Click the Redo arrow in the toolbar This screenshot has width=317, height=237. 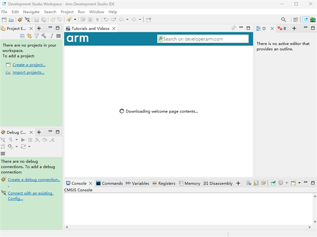pyautogui.click(x=59, y=19)
